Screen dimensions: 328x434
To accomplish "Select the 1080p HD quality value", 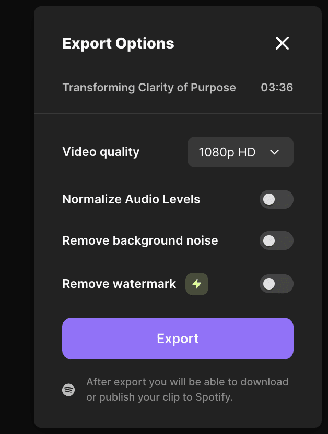I will pyautogui.click(x=227, y=152).
